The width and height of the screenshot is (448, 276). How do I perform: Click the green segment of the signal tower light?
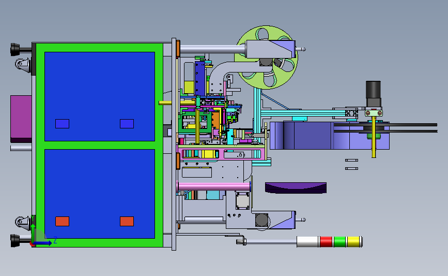tap(339, 242)
